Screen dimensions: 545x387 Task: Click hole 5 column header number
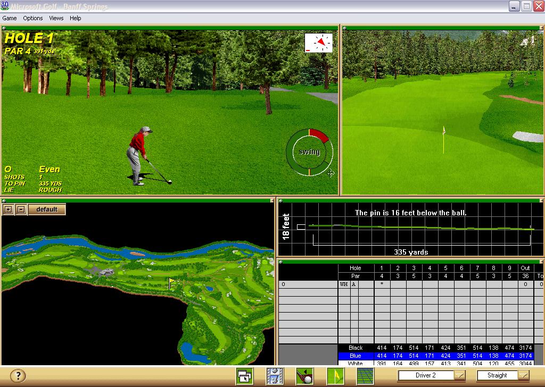coord(445,268)
